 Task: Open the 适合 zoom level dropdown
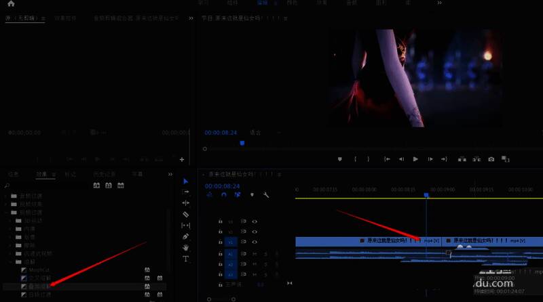256,133
